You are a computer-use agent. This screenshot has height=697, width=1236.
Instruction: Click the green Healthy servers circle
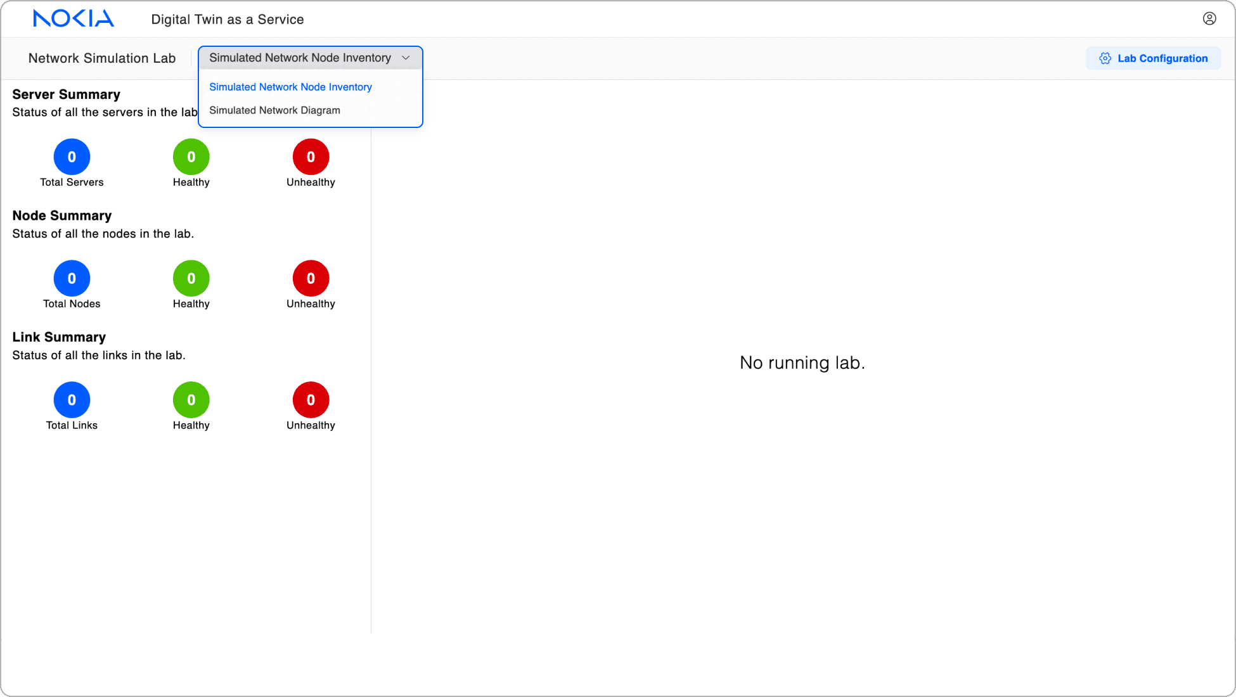191,157
